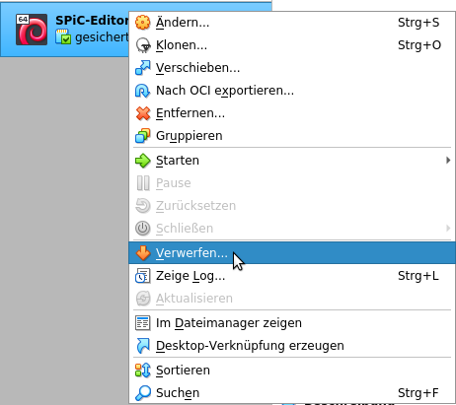Screen dimensions: 456x405
Task: Select the SPiC-Editor virtual machine entry
Action: [x=65, y=30]
